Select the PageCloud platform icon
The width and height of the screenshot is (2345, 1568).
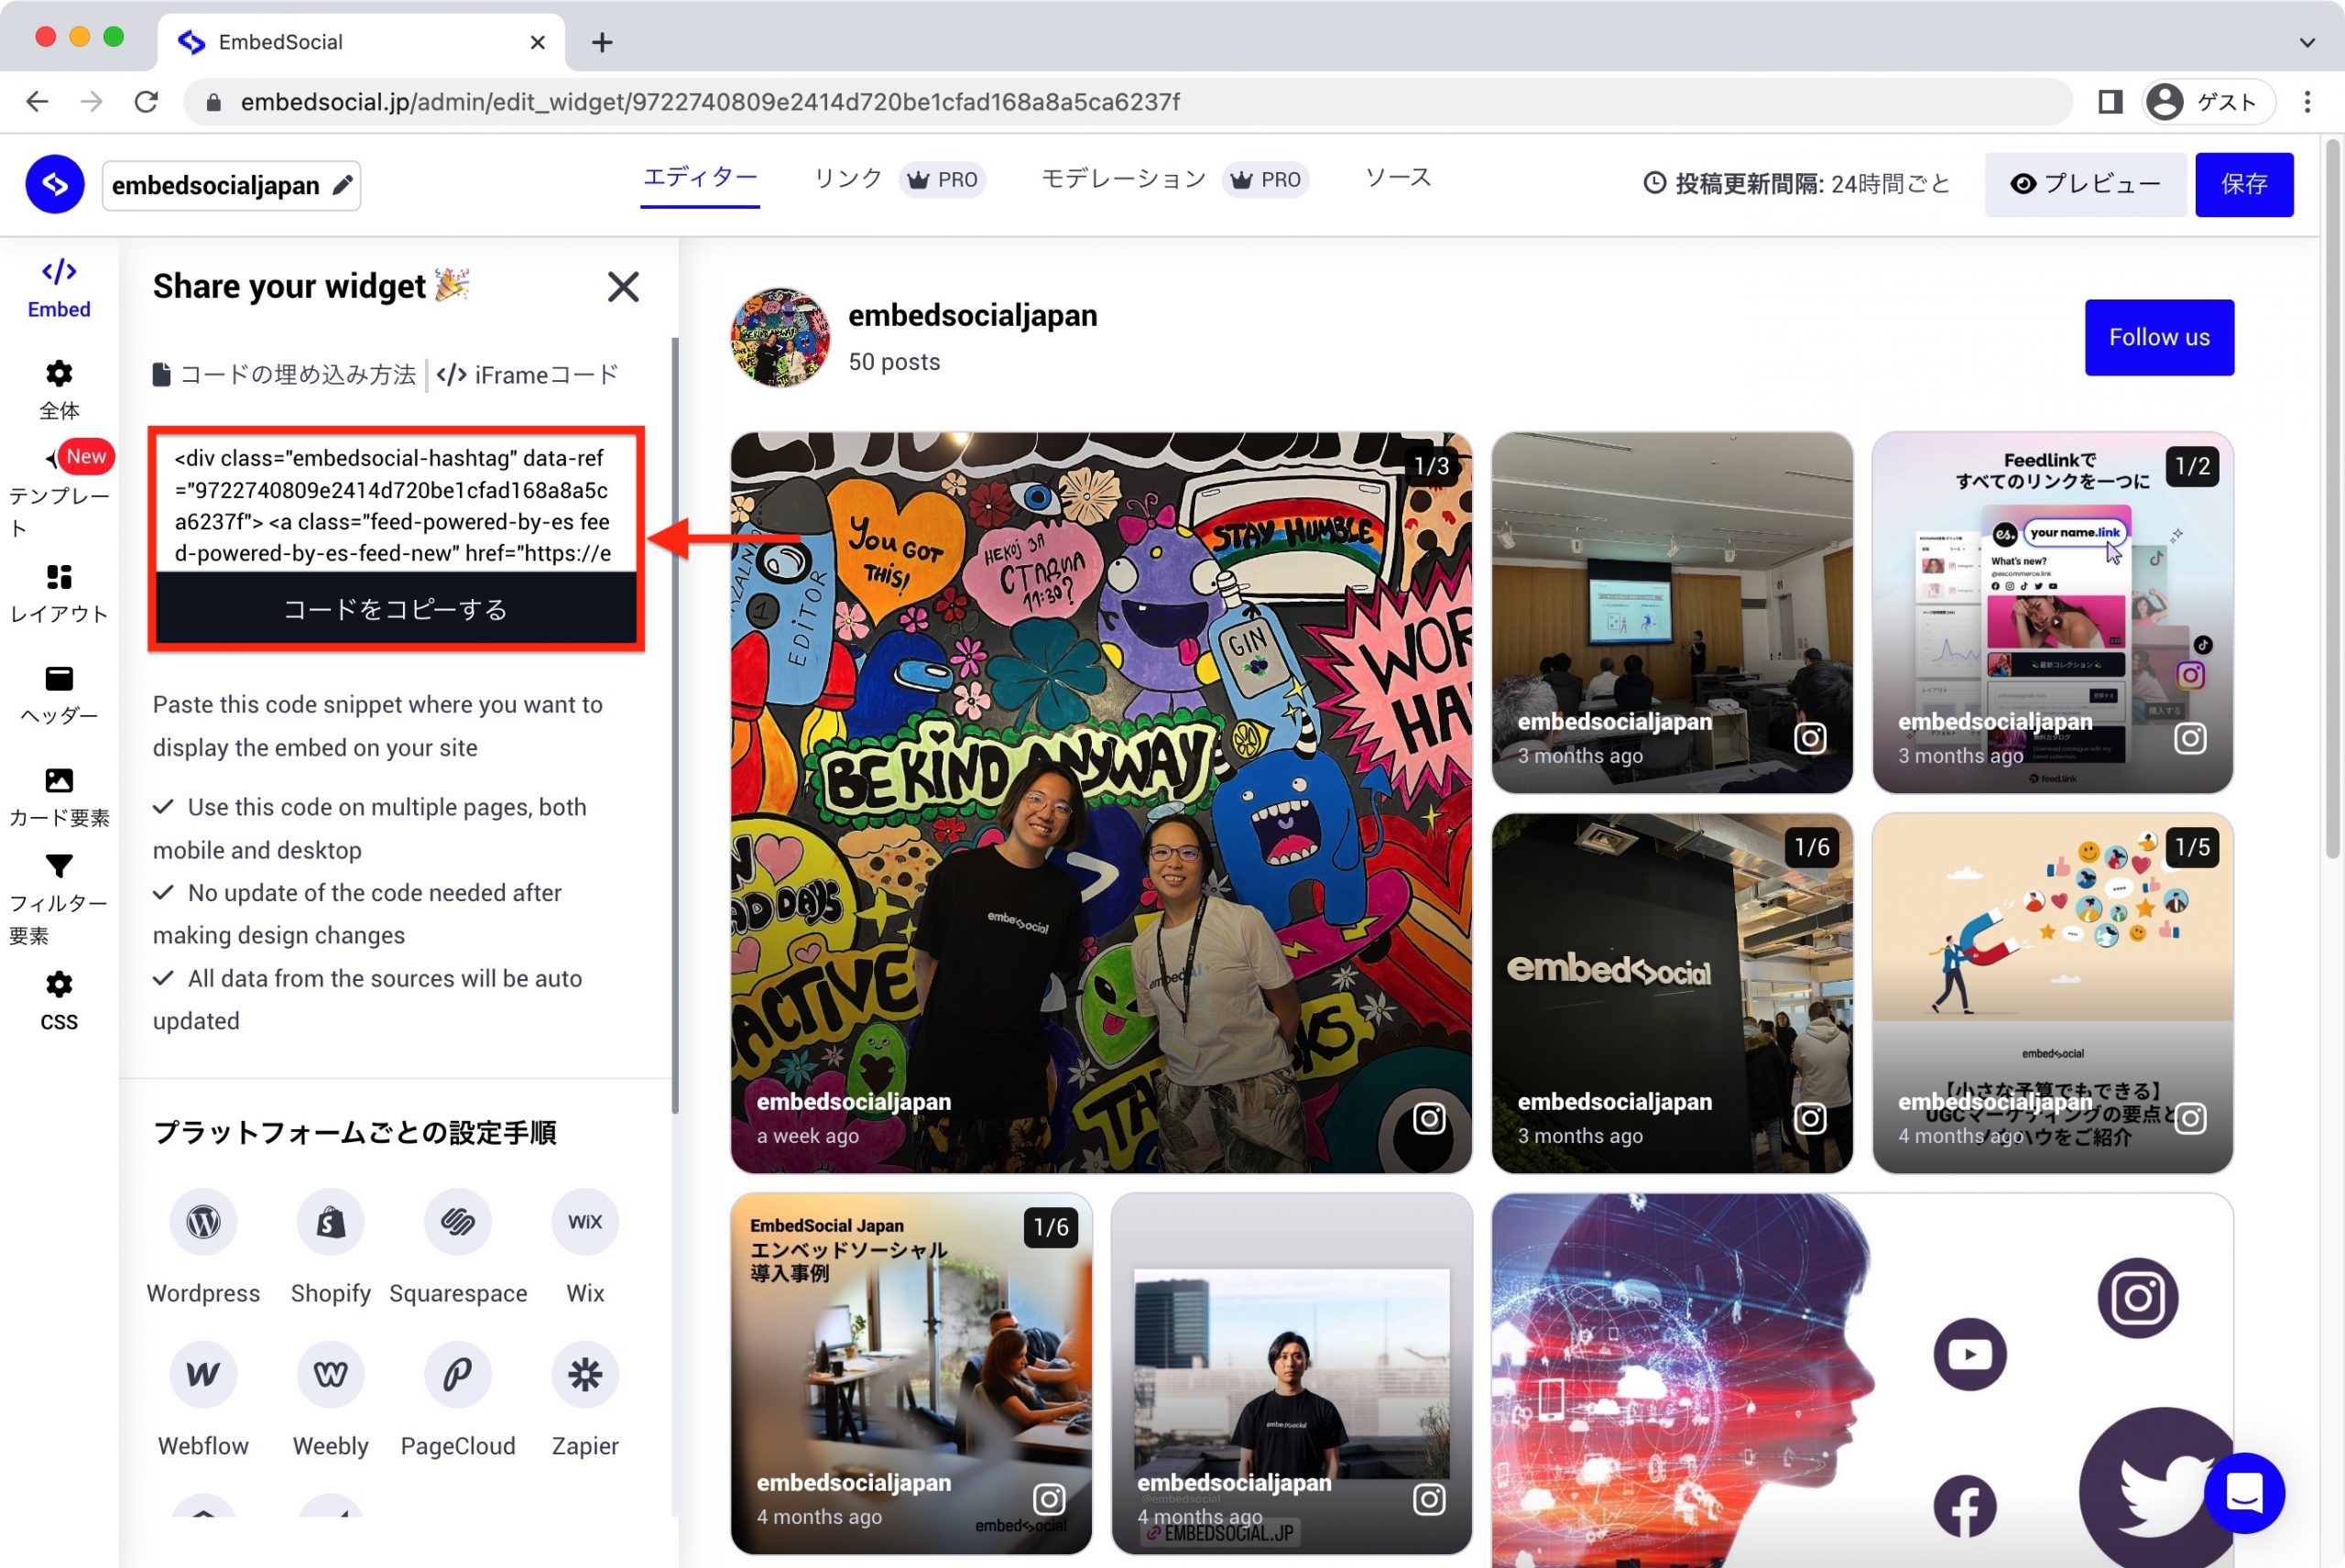click(x=458, y=1375)
